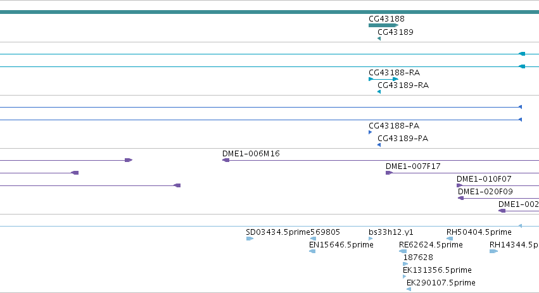Click the DME1-007F17 clone label

pyautogui.click(x=413, y=166)
